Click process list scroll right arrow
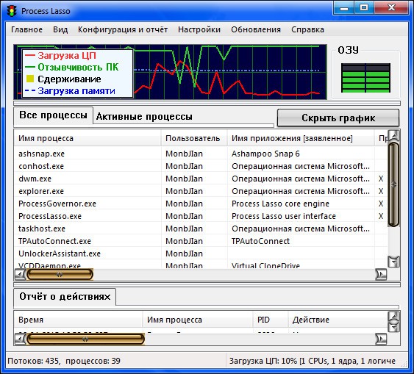This screenshot has height=374, width=414. click(381, 274)
